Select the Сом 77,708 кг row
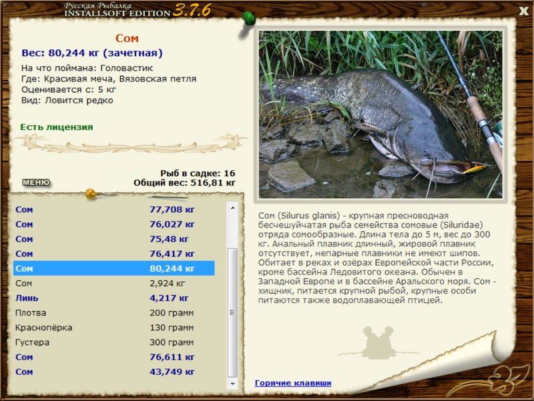The height and width of the screenshot is (401, 534). coord(114,210)
